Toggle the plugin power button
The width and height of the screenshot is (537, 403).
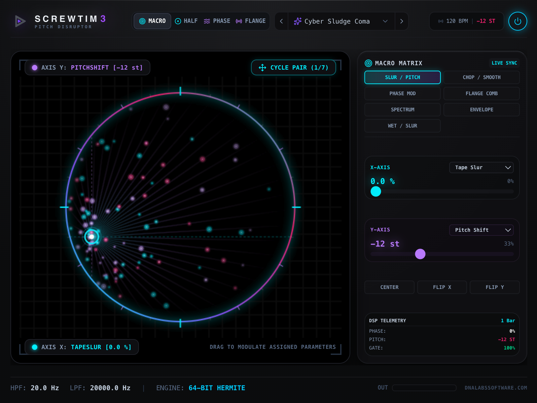(517, 21)
